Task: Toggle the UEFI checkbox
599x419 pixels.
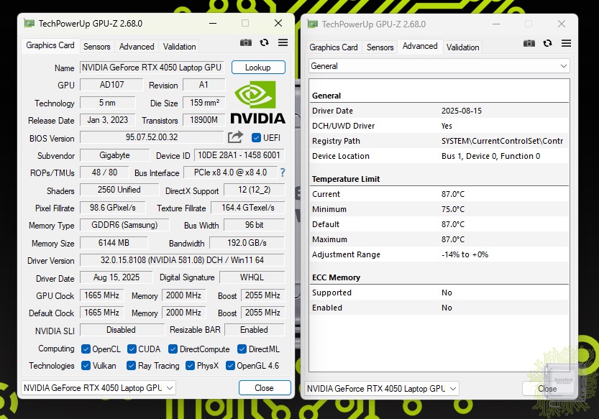Action: 256,137
